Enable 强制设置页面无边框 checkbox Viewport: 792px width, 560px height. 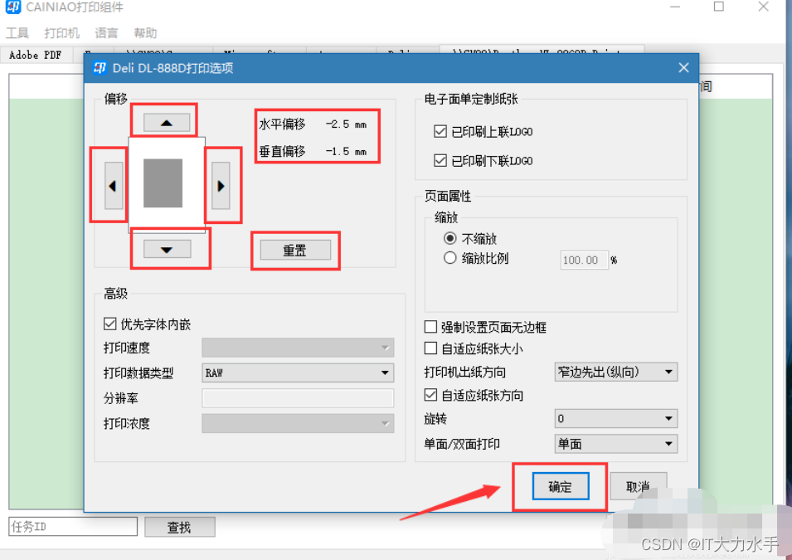click(x=430, y=327)
